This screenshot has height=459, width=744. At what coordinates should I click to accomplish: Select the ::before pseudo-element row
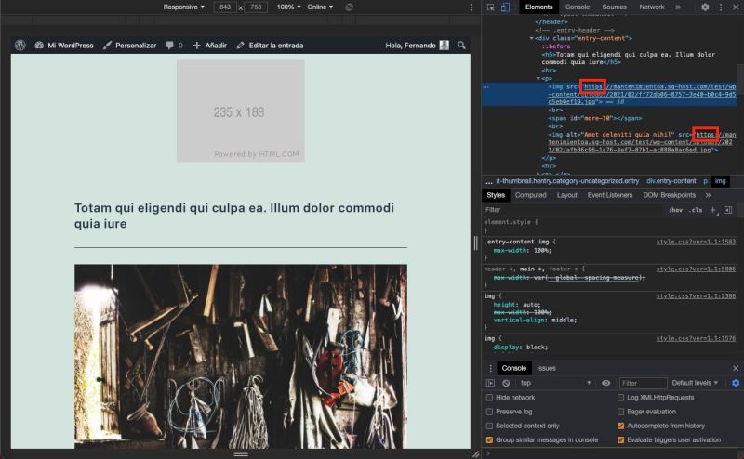click(x=556, y=46)
